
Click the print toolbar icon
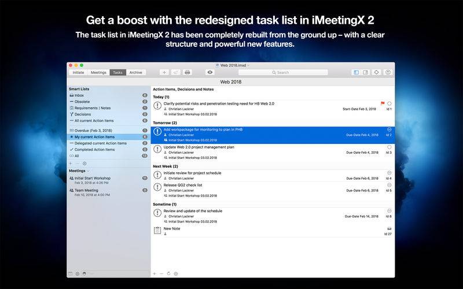coord(187,72)
